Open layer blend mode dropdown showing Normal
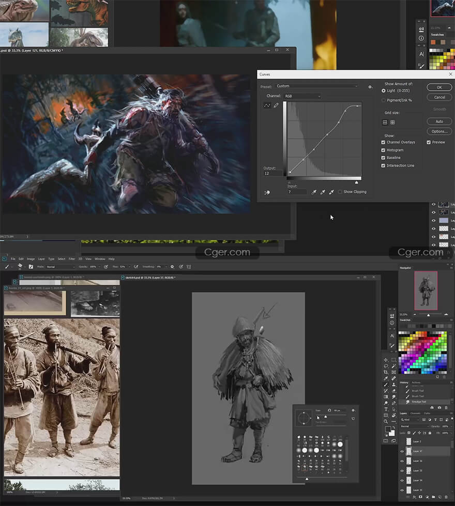The width and height of the screenshot is (455, 506). [x=414, y=426]
